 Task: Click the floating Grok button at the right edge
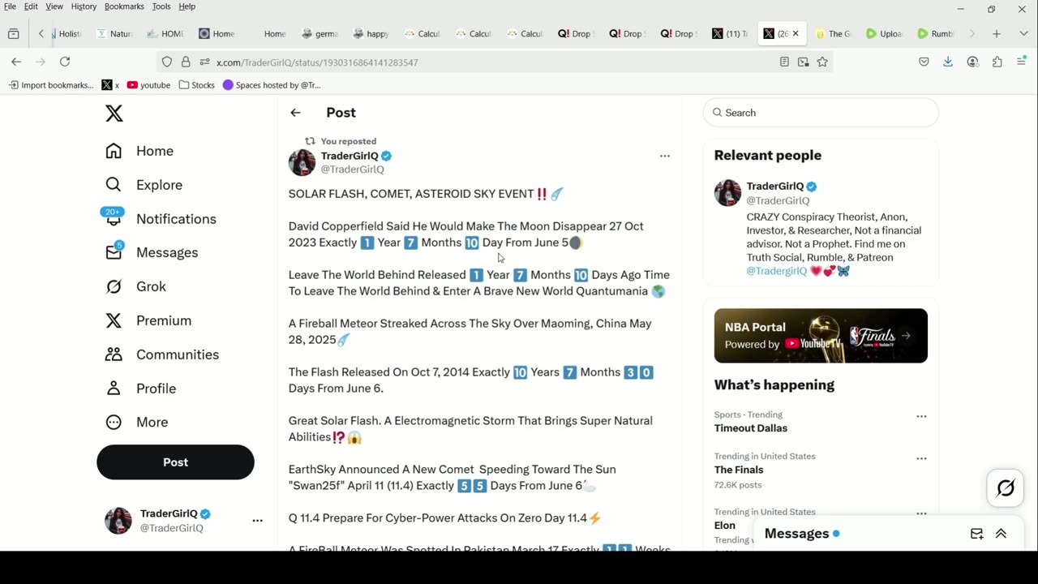[x=1006, y=488]
